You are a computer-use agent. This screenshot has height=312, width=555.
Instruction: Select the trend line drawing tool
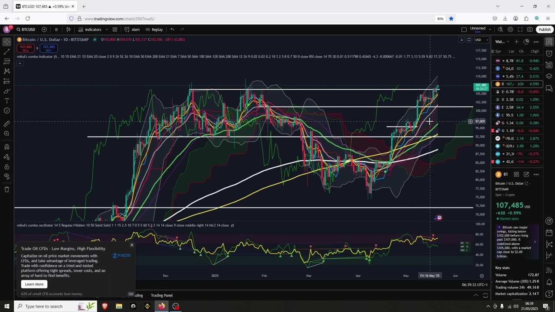tap(7, 52)
